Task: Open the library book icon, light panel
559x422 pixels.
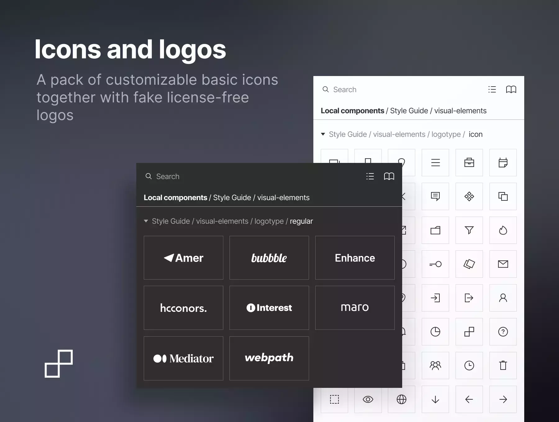Action: (x=511, y=89)
